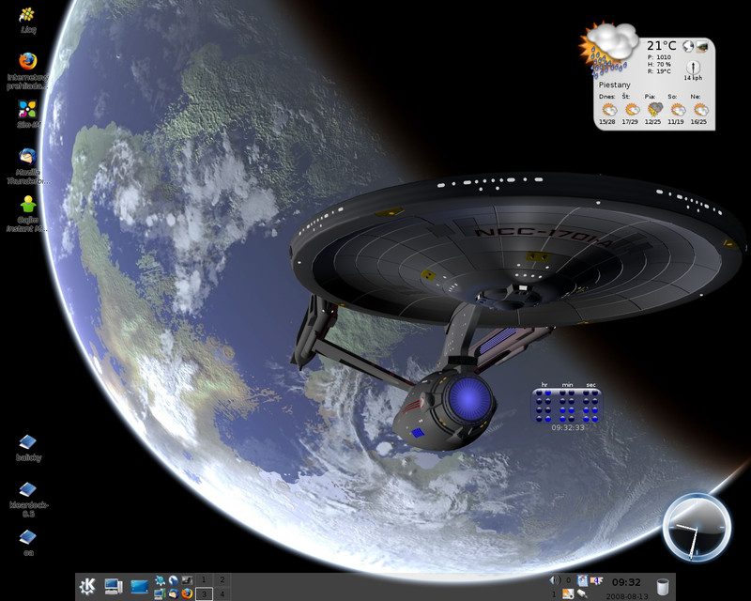751x601 pixels.
Task: Switch to virtual desktop 2 in the pager
Action: [222, 579]
